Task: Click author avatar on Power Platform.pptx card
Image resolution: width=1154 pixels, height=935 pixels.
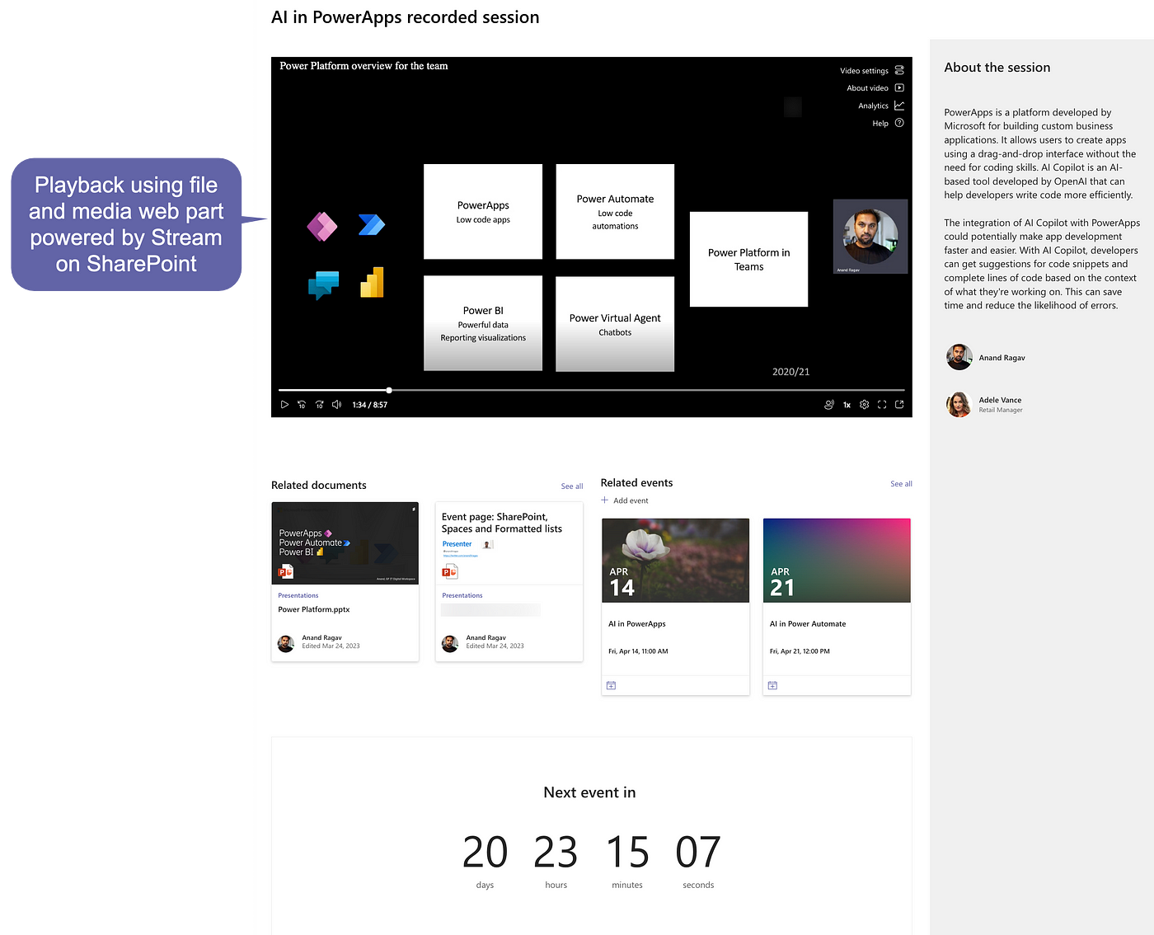Action: (286, 644)
